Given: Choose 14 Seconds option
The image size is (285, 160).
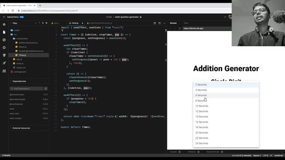Looking at the screenshot, I should 226,116.
